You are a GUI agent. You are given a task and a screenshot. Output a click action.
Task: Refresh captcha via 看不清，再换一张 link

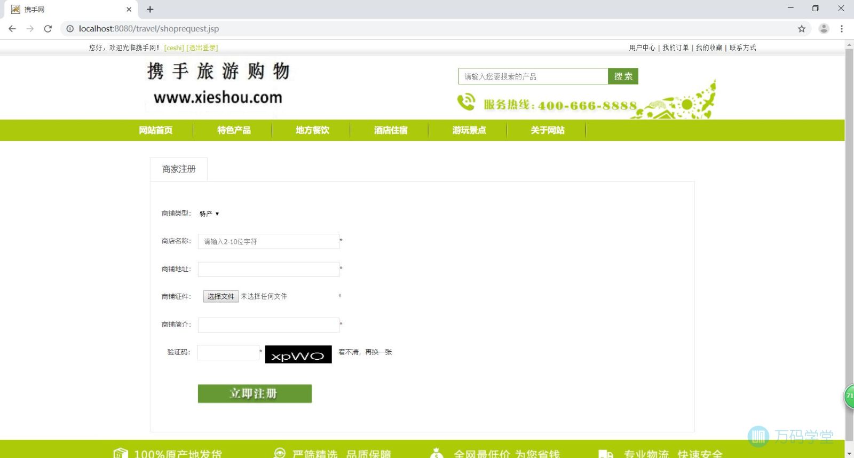pos(365,352)
